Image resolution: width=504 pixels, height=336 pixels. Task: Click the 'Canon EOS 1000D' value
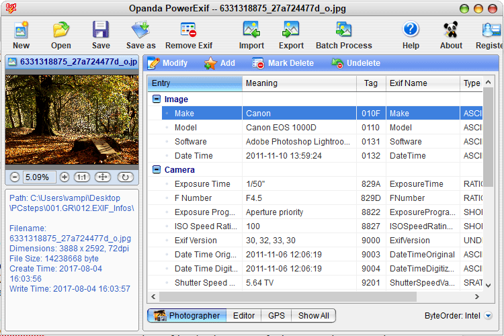(281, 128)
